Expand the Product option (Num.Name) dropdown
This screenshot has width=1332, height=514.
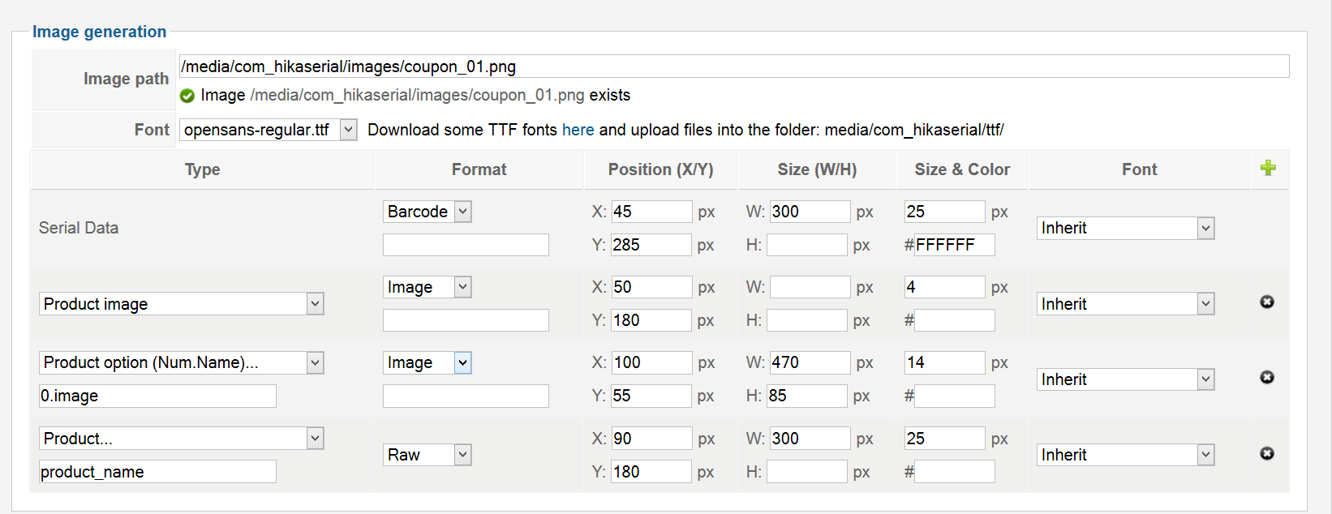coord(182,362)
